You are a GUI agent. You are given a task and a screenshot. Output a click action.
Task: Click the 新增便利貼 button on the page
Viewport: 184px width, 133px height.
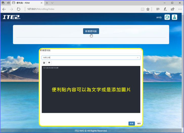pyautogui.click(x=91, y=31)
